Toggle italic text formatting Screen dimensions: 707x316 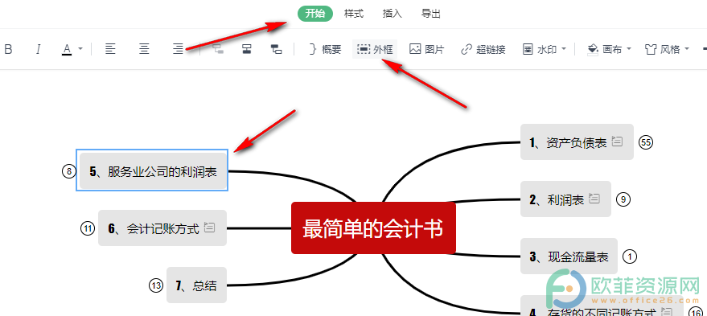click(39, 49)
